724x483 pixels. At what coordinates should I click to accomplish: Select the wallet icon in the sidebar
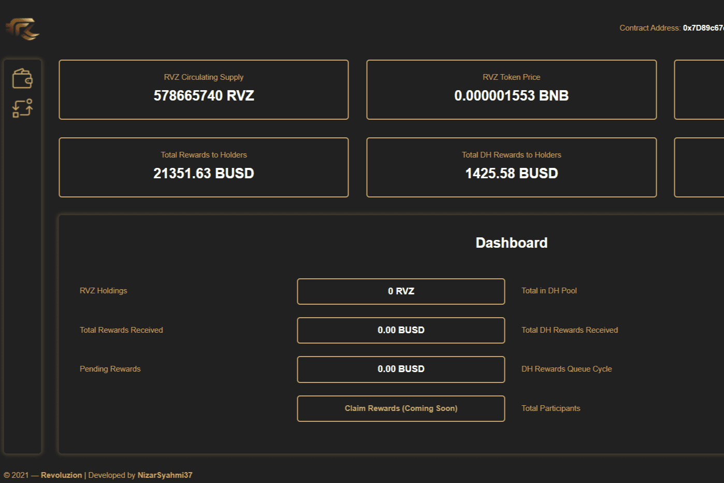(x=23, y=78)
